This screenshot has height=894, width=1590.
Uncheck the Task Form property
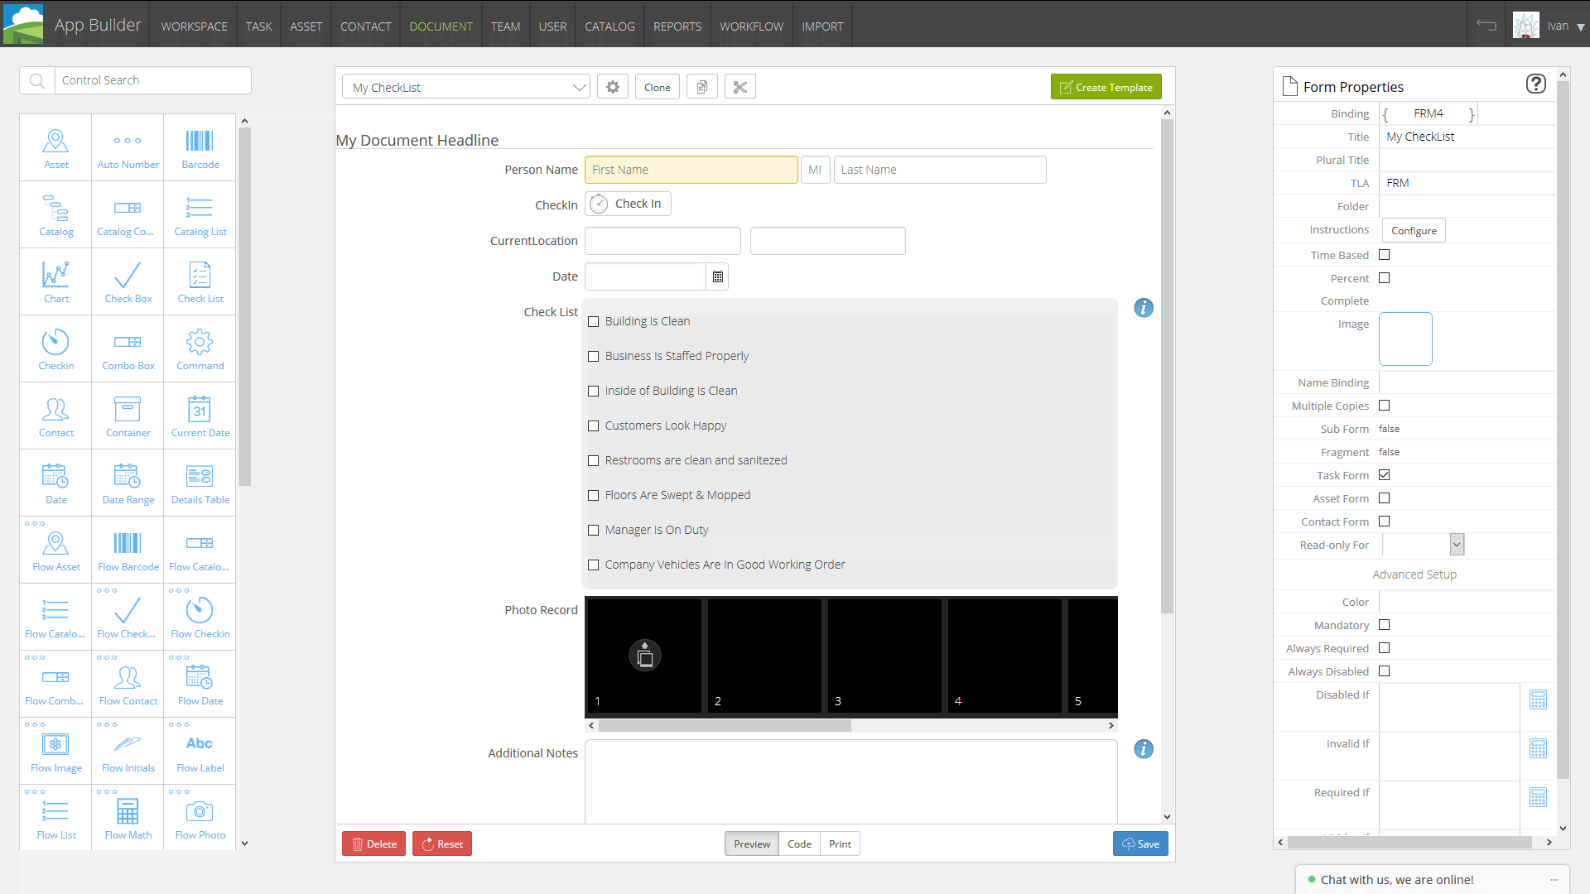coord(1385,475)
